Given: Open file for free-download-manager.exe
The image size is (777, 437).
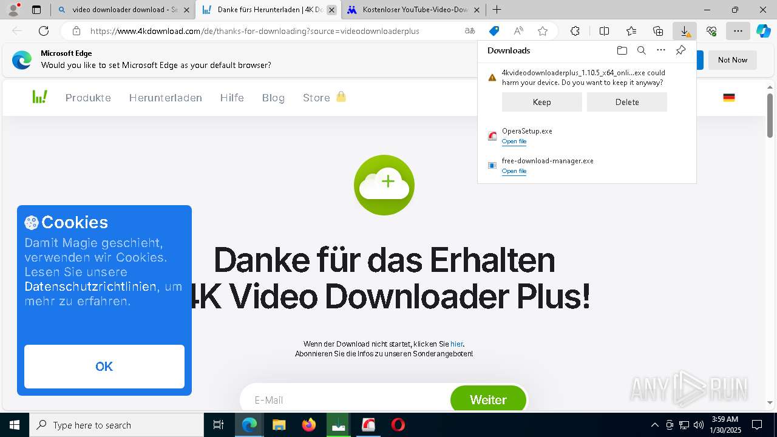Looking at the screenshot, I should (x=514, y=171).
